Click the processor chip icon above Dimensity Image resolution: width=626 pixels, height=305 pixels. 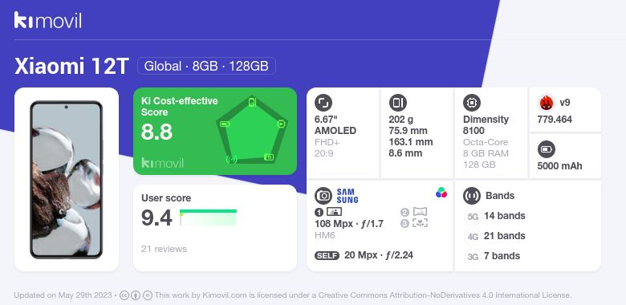click(x=472, y=103)
